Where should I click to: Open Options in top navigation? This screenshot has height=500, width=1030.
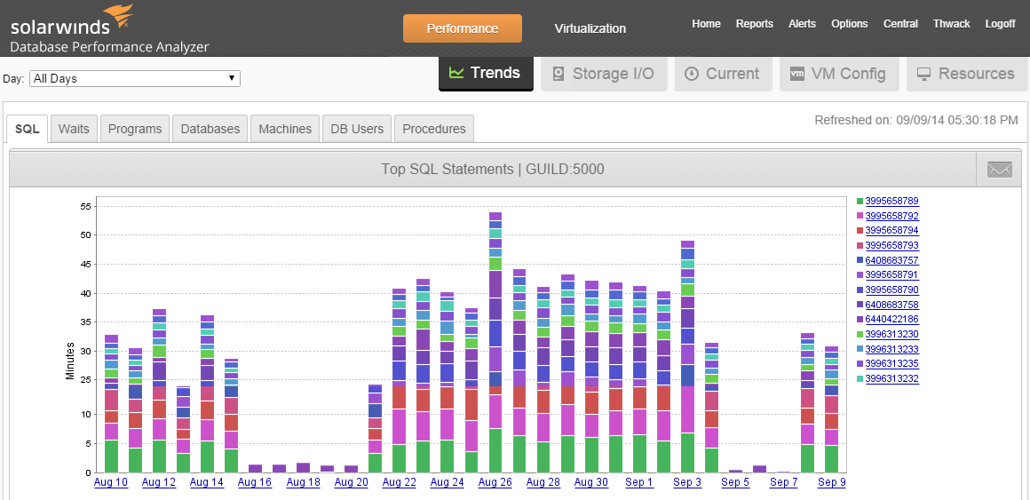click(x=850, y=24)
